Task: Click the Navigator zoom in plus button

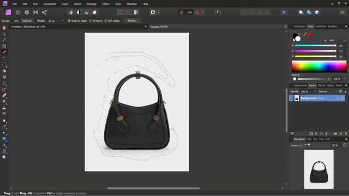Action: coord(345,145)
